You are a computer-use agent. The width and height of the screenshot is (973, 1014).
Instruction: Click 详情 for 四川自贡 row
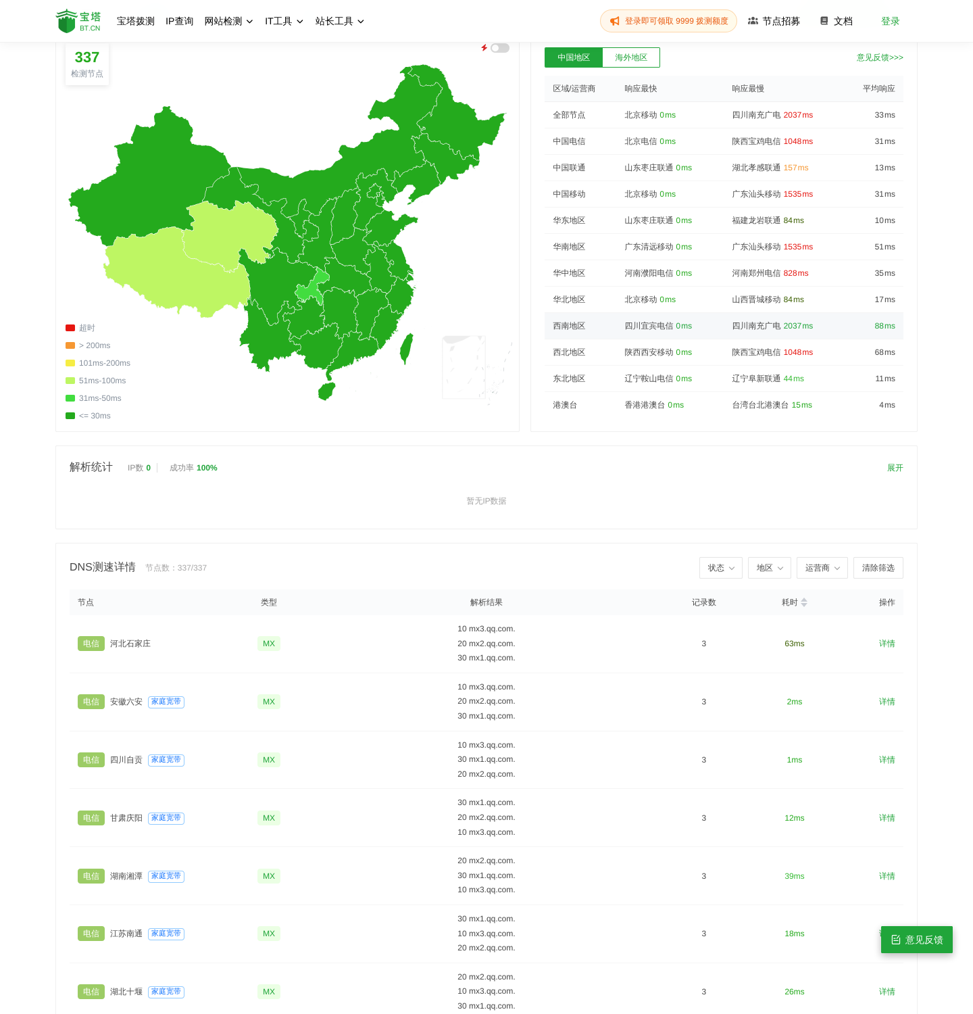click(x=887, y=760)
